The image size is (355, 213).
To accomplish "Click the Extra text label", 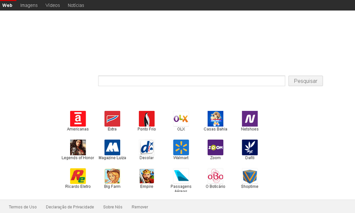I will tap(112, 129).
